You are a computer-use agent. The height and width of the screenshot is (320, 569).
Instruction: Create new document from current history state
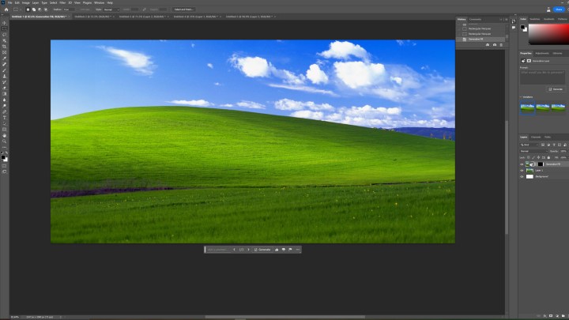488,44
